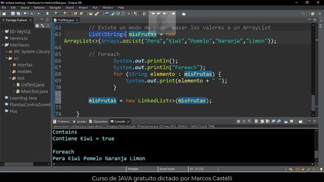The height and width of the screenshot is (182, 324).
Task: Click the Back navigation arrow icon
Action: 164,14
